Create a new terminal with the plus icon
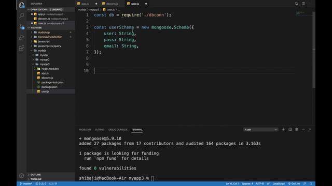332x186 pixels. [283, 130]
